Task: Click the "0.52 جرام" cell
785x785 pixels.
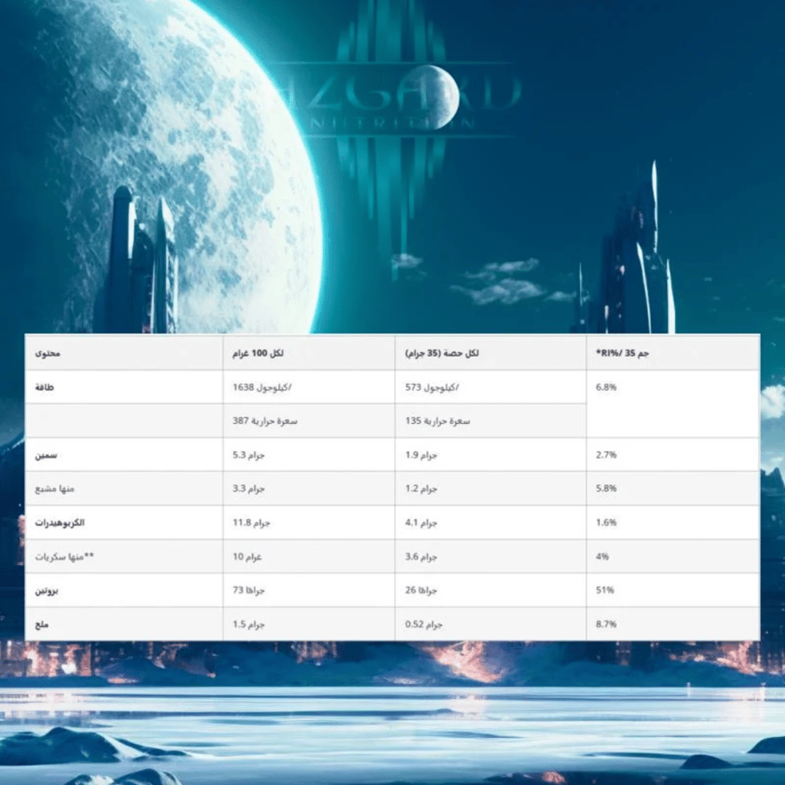Action: tap(424, 625)
